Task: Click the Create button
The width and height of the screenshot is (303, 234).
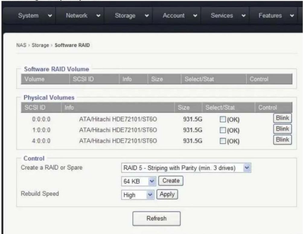Action: [x=171, y=181]
